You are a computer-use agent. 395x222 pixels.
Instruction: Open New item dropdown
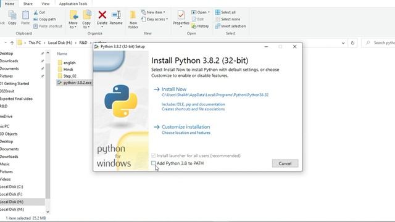point(153,12)
